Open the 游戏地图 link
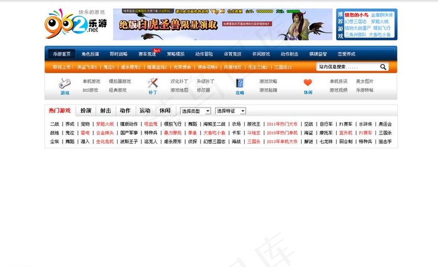This screenshot has width=438, height=267. tap(179, 90)
